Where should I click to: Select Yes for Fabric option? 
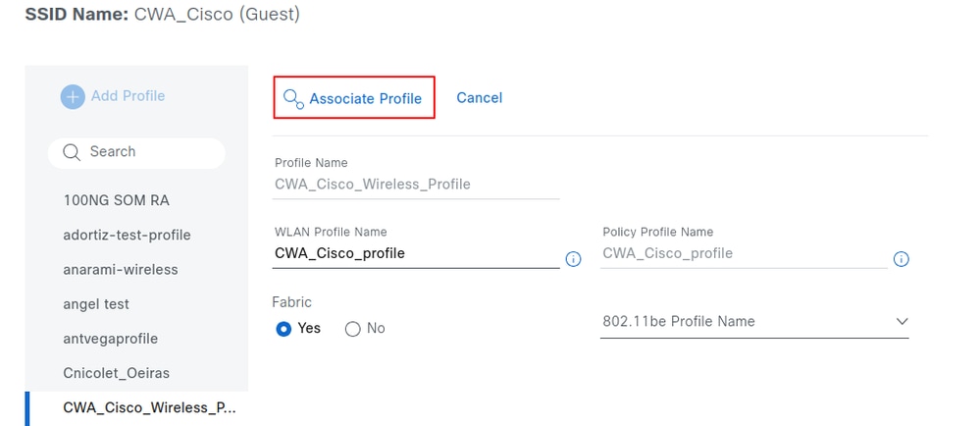point(283,329)
